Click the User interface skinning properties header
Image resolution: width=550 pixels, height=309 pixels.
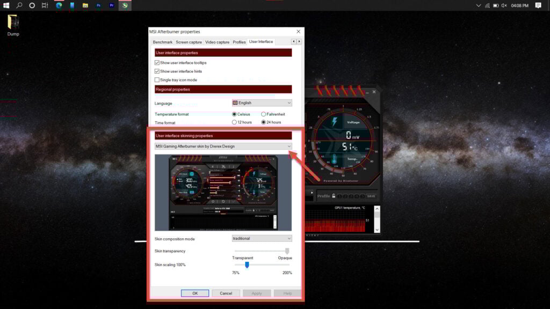pos(223,136)
